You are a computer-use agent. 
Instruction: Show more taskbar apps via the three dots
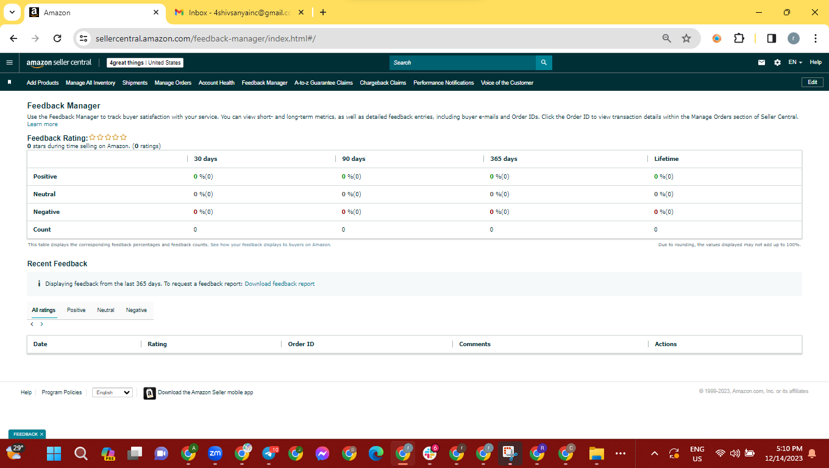[621, 453]
